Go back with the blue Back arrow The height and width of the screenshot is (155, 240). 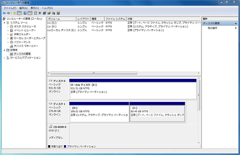[x=4, y=13]
